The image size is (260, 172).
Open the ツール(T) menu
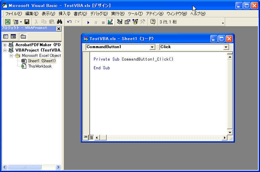(135, 14)
